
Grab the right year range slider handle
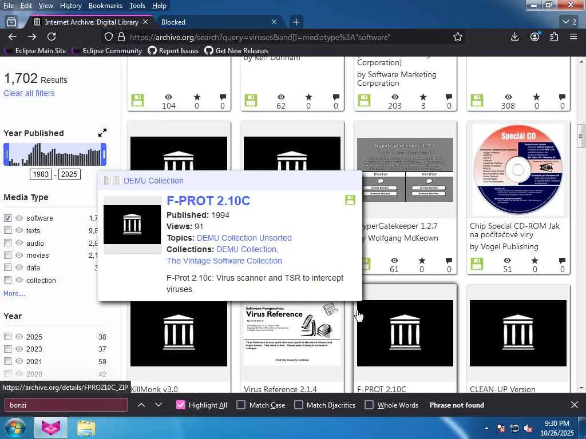point(104,154)
